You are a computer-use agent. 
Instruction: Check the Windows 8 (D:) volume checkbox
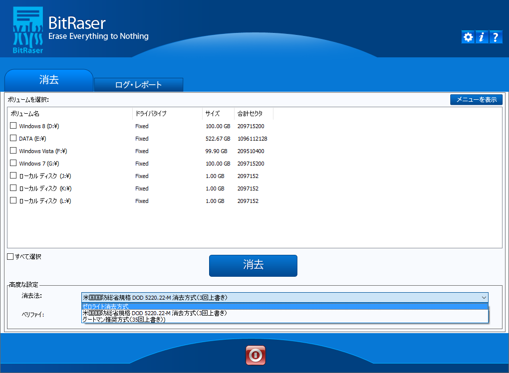[x=13, y=126]
